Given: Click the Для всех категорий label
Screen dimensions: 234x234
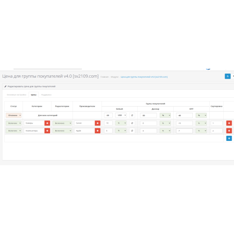Looking at the screenshot, I should pyautogui.click(x=48, y=116).
